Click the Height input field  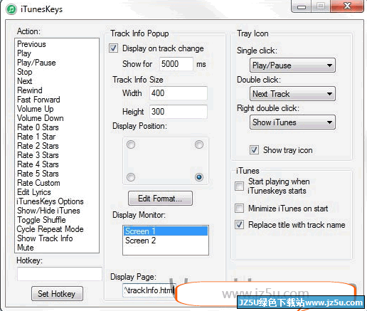179,112
